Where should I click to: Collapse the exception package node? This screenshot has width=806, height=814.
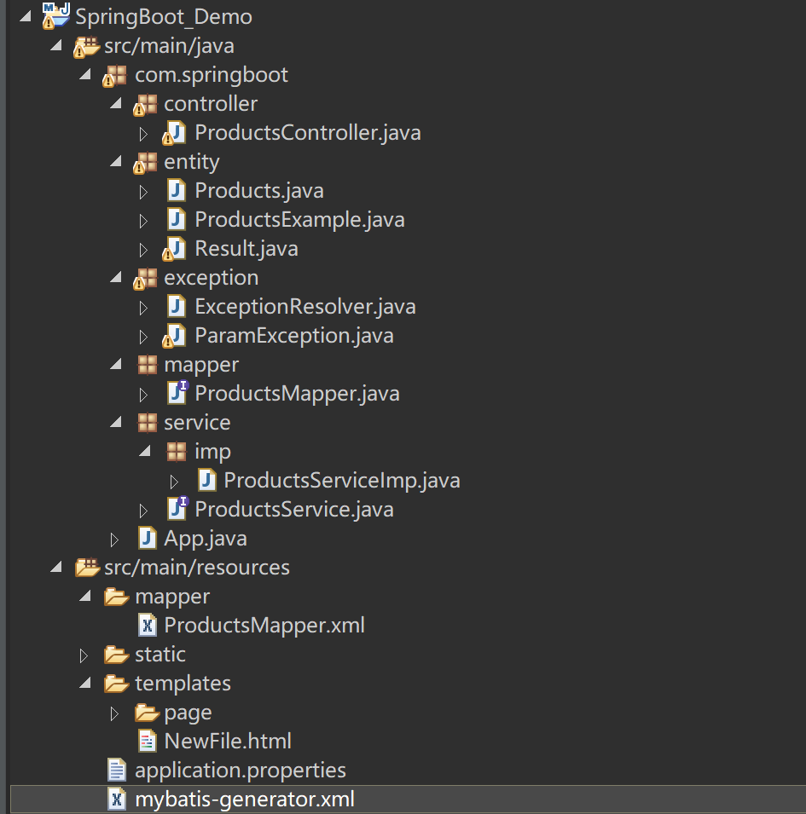(x=116, y=277)
